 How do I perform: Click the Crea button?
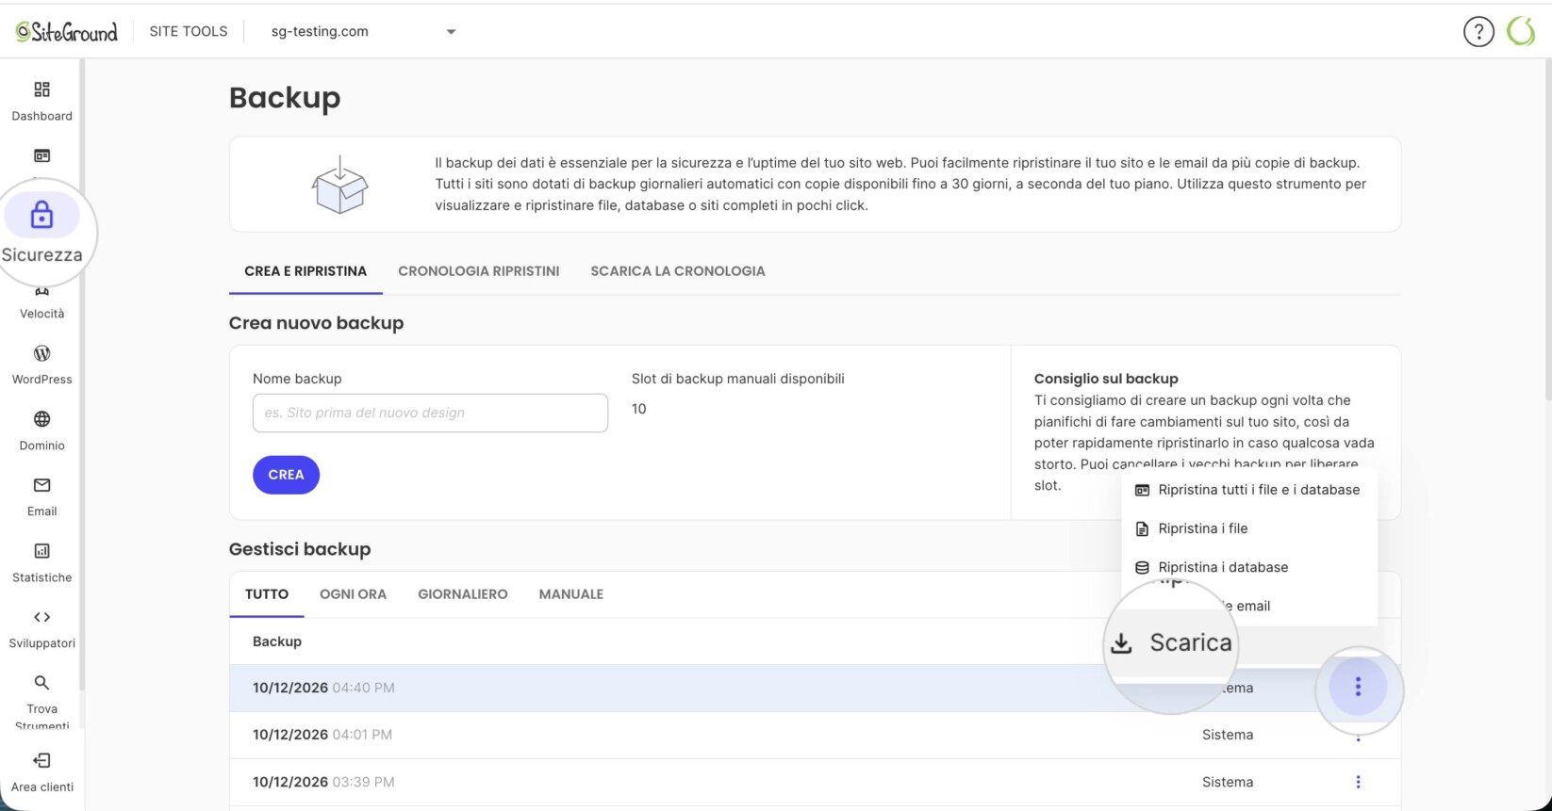pyautogui.click(x=286, y=475)
